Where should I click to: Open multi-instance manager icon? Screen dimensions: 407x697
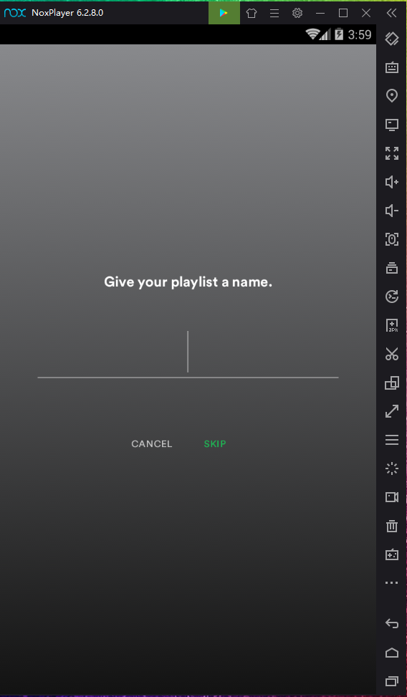pyautogui.click(x=391, y=383)
